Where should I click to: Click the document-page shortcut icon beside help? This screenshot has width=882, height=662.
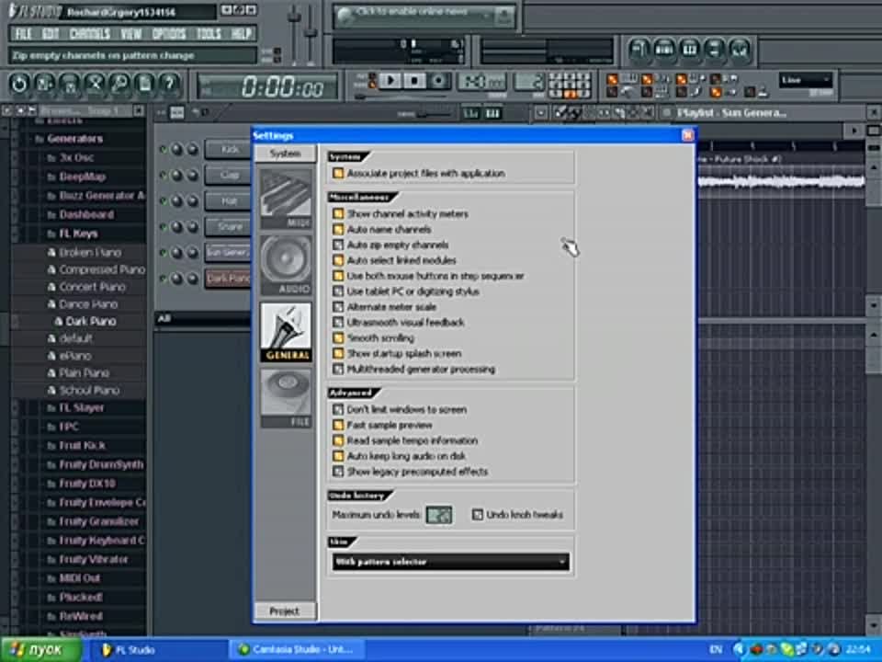pos(144,84)
